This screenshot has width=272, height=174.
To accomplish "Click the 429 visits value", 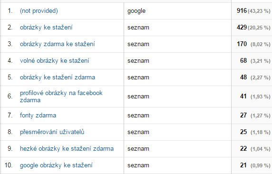I will pyautogui.click(x=242, y=28).
